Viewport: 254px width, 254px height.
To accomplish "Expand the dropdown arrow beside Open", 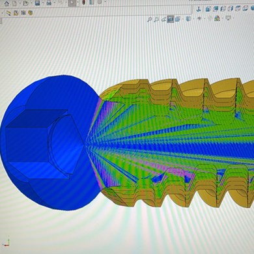I will 31,3.
